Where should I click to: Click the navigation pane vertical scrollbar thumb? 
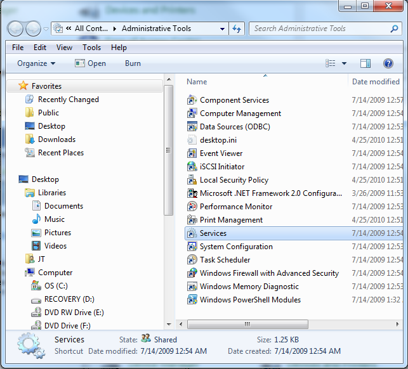pos(169,150)
